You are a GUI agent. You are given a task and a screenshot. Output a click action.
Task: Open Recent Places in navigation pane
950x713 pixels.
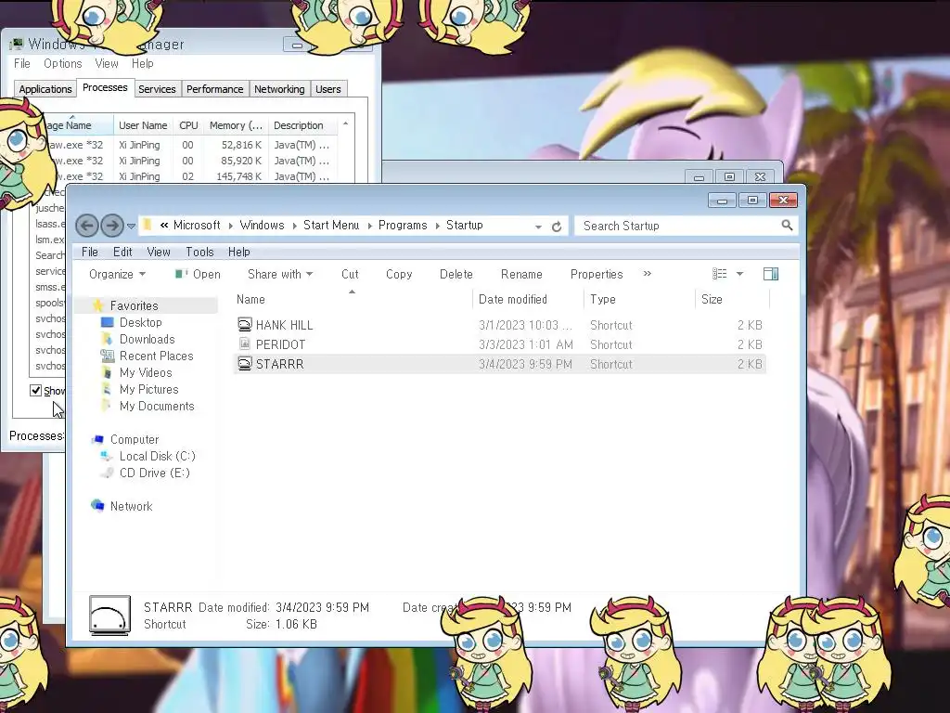tap(156, 356)
